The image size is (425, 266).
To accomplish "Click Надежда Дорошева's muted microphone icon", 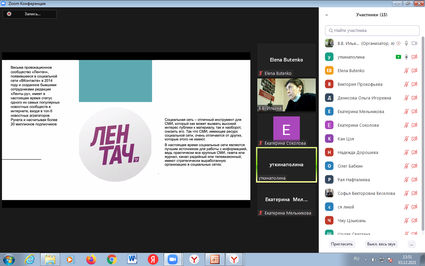I will point(406,152).
